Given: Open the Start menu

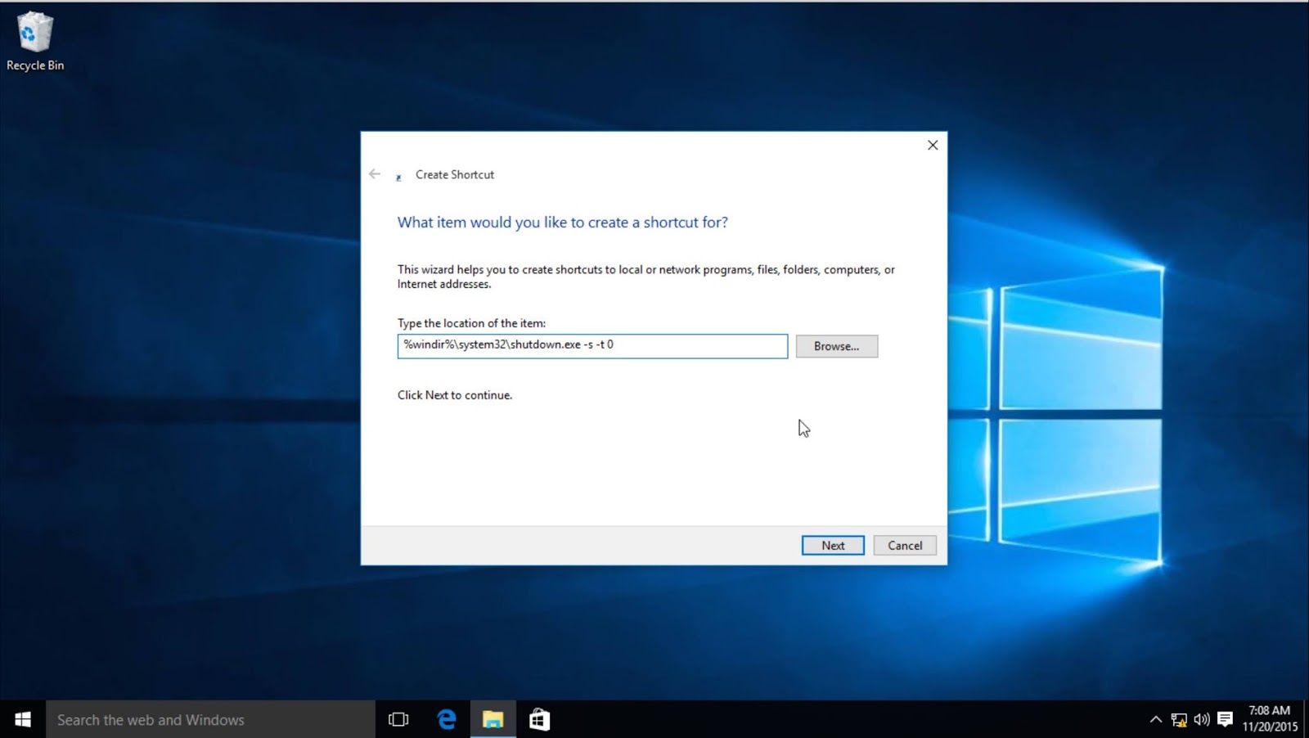Looking at the screenshot, I should pos(21,719).
